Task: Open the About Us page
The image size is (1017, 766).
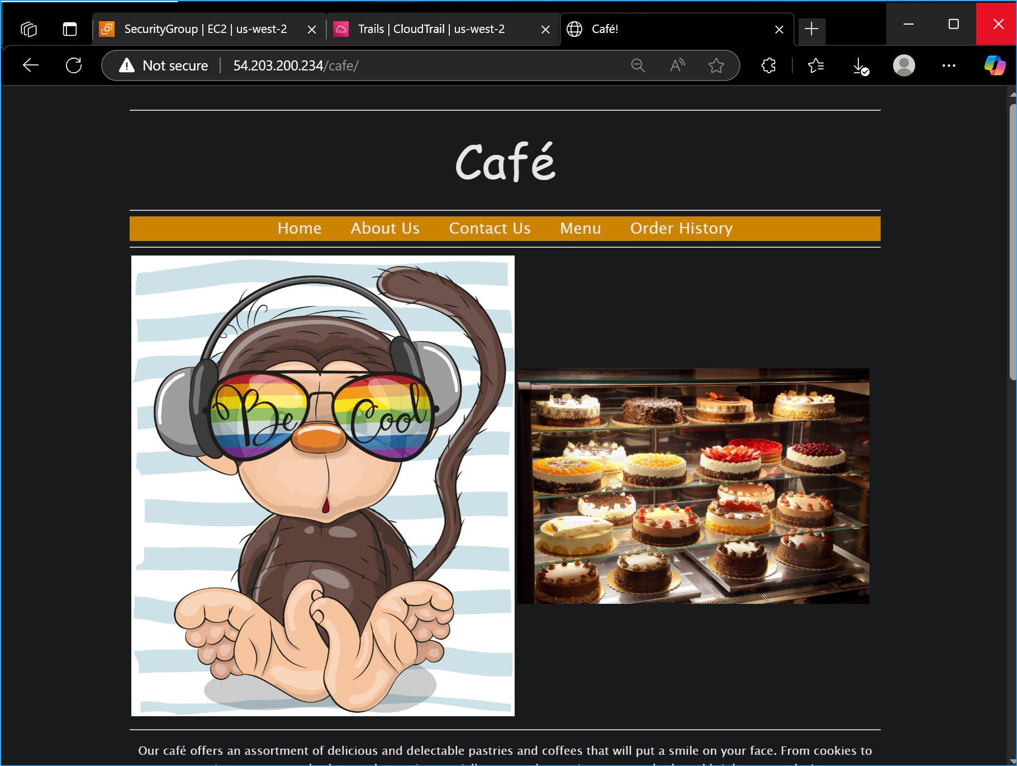Action: point(384,228)
